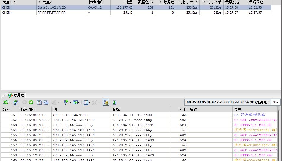
Task: Click the packet decode view icon
Action: pos(39,102)
